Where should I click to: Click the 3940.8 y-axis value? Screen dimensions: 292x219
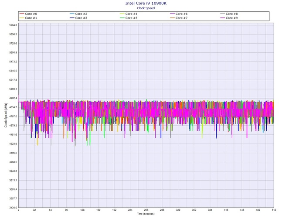[13, 171]
